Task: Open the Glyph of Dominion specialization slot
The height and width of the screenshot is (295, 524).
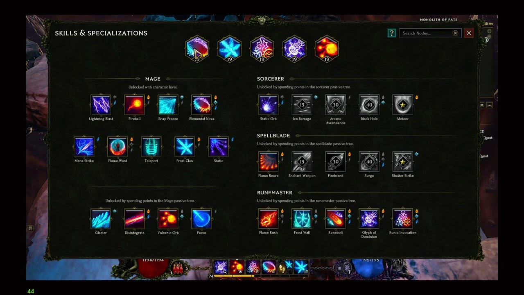Action: click(x=294, y=49)
